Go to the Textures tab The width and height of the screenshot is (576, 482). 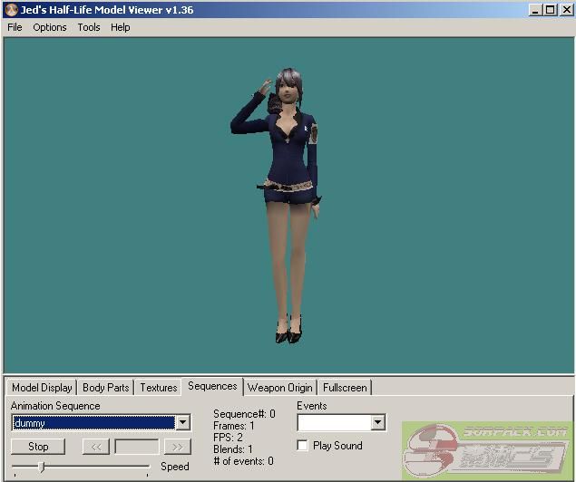coord(159,388)
